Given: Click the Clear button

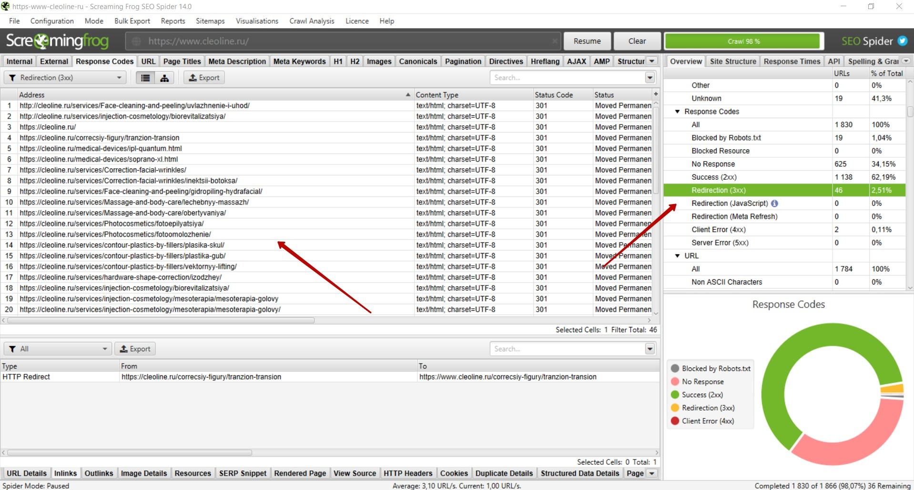Looking at the screenshot, I should [637, 41].
